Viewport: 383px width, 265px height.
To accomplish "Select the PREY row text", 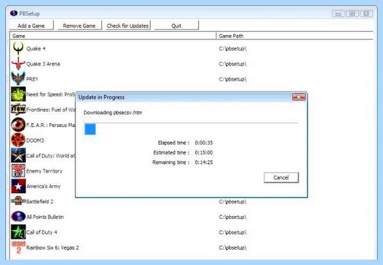I will point(32,79).
